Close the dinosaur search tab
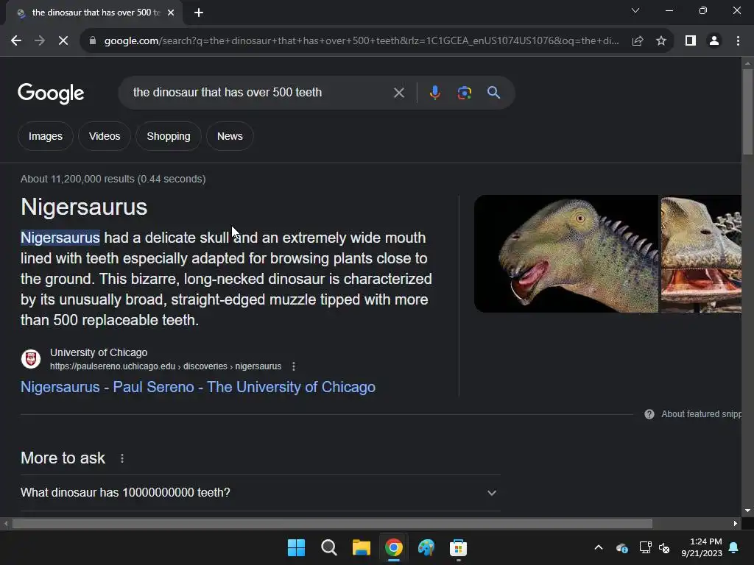Image resolution: width=754 pixels, height=565 pixels. [171, 13]
